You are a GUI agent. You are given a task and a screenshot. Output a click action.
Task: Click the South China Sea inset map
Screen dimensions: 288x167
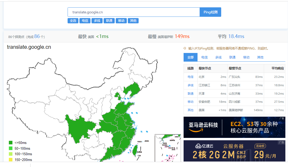click(x=168, y=148)
